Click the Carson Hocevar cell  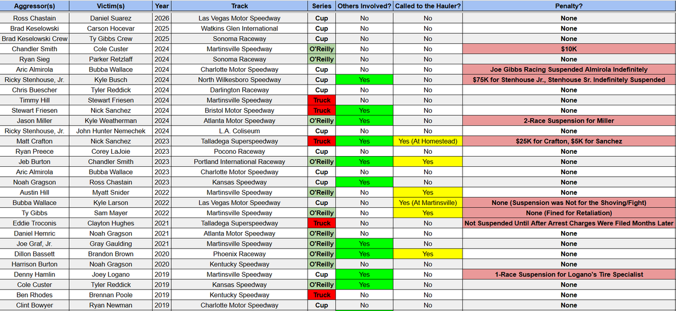tap(110, 28)
